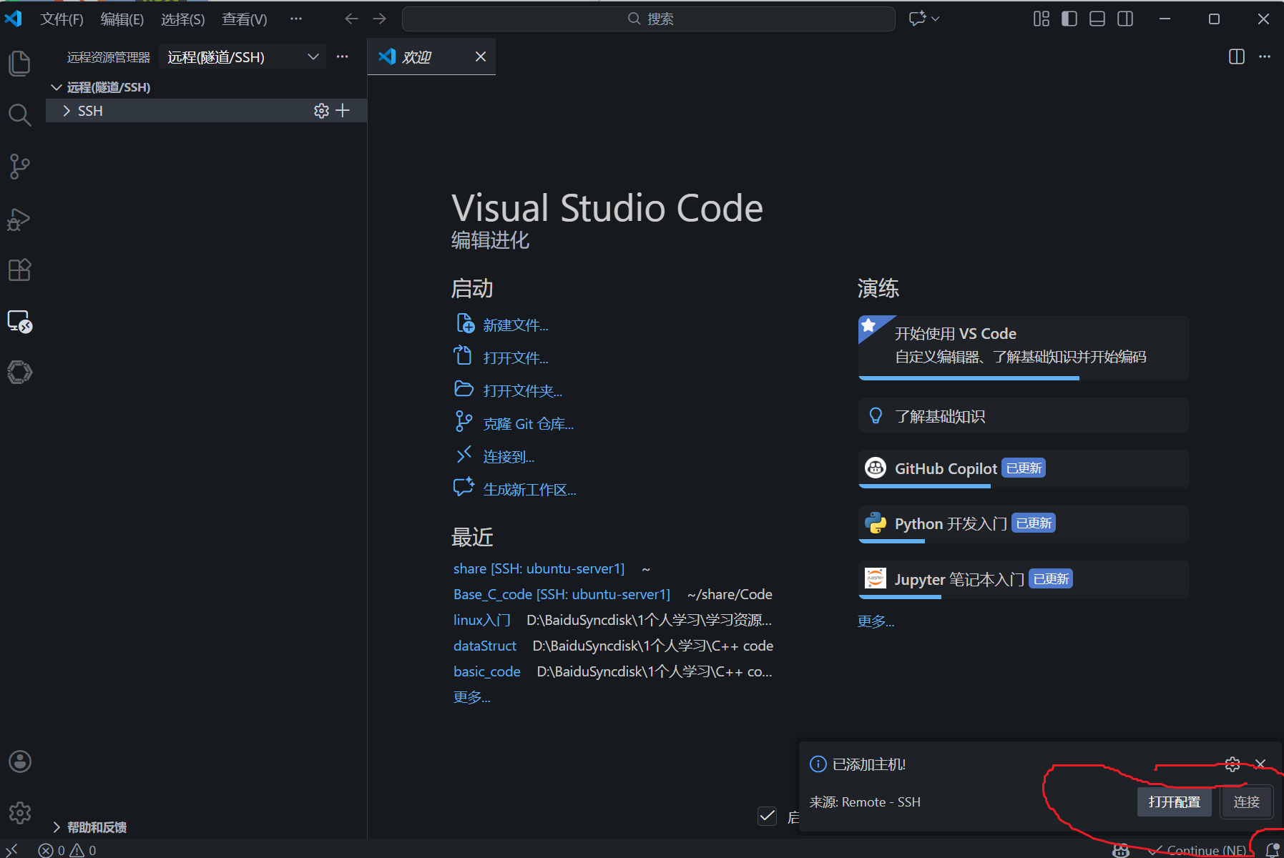Open the Search view in activity bar

pyautogui.click(x=19, y=115)
